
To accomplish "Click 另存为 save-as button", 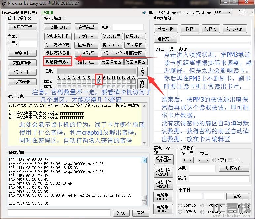I will tap(211, 29).
